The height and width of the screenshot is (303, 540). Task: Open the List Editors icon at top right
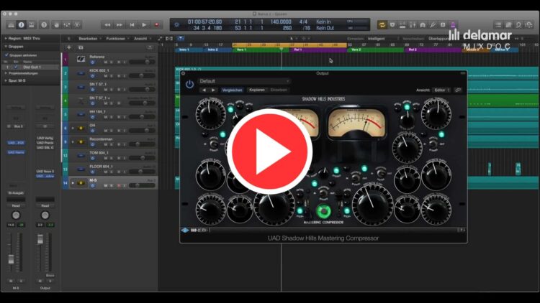pos(498,25)
